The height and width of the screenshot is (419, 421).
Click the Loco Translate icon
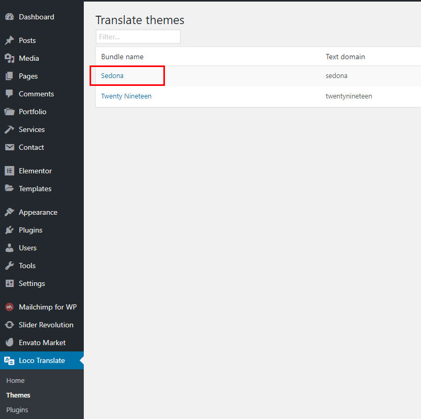[9, 360]
